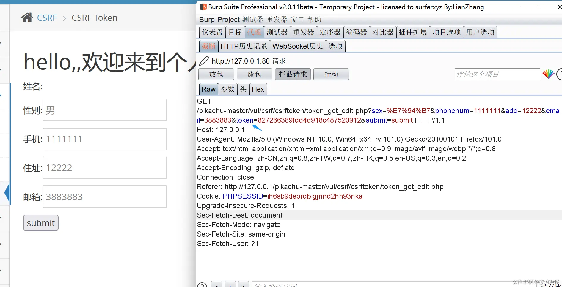Select the Raw view tab
562x287 pixels.
pyautogui.click(x=208, y=89)
